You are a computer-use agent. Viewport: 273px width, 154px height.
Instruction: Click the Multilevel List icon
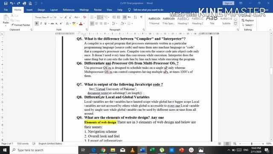coord(105,17)
